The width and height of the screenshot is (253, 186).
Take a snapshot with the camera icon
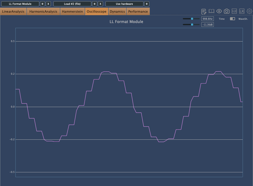click(x=227, y=11)
